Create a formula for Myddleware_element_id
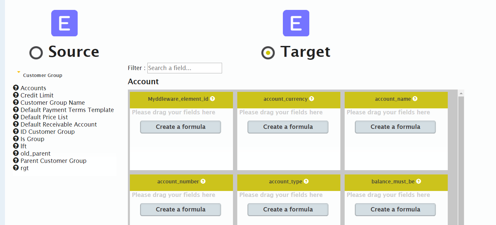Screen dimensions: 496x225 [180, 127]
